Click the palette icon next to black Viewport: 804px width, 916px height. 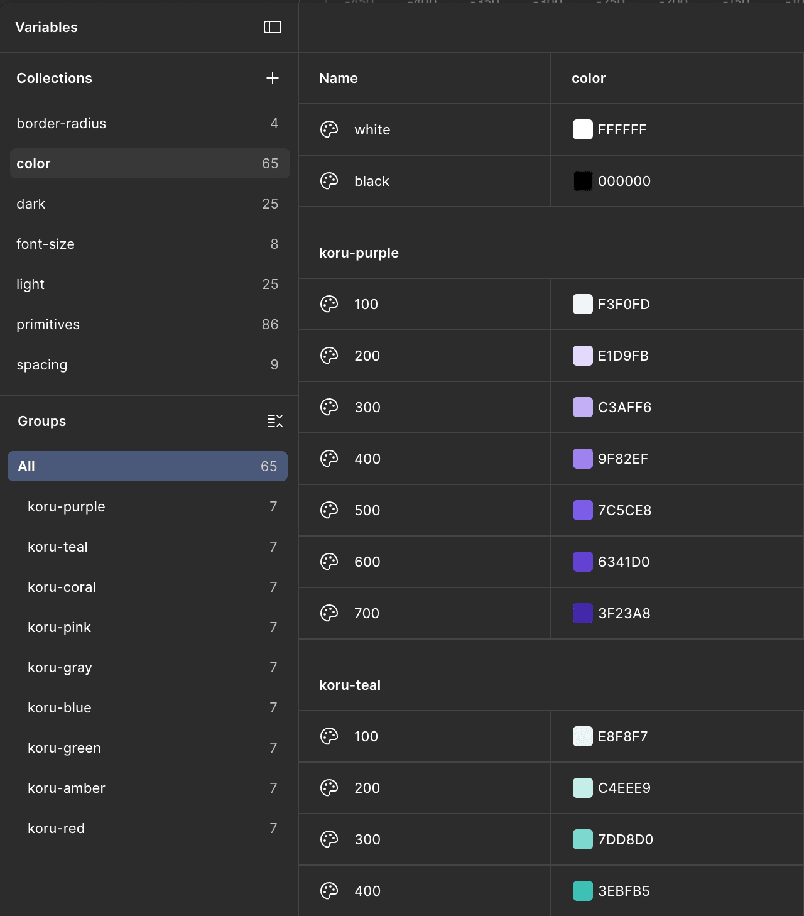coord(329,181)
